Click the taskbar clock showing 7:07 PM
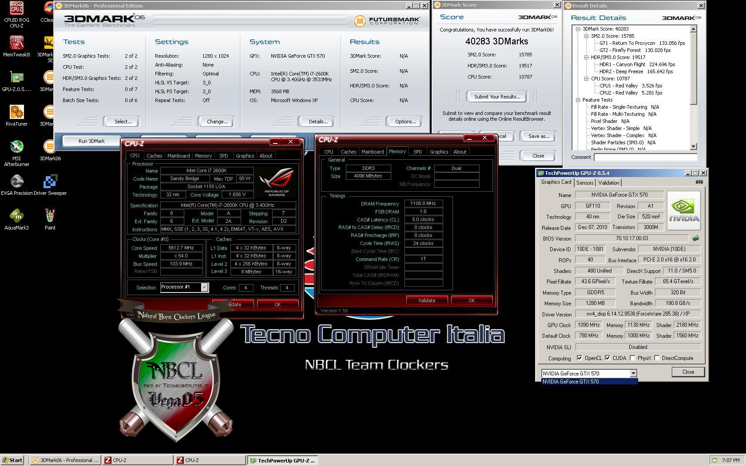 coord(731,460)
